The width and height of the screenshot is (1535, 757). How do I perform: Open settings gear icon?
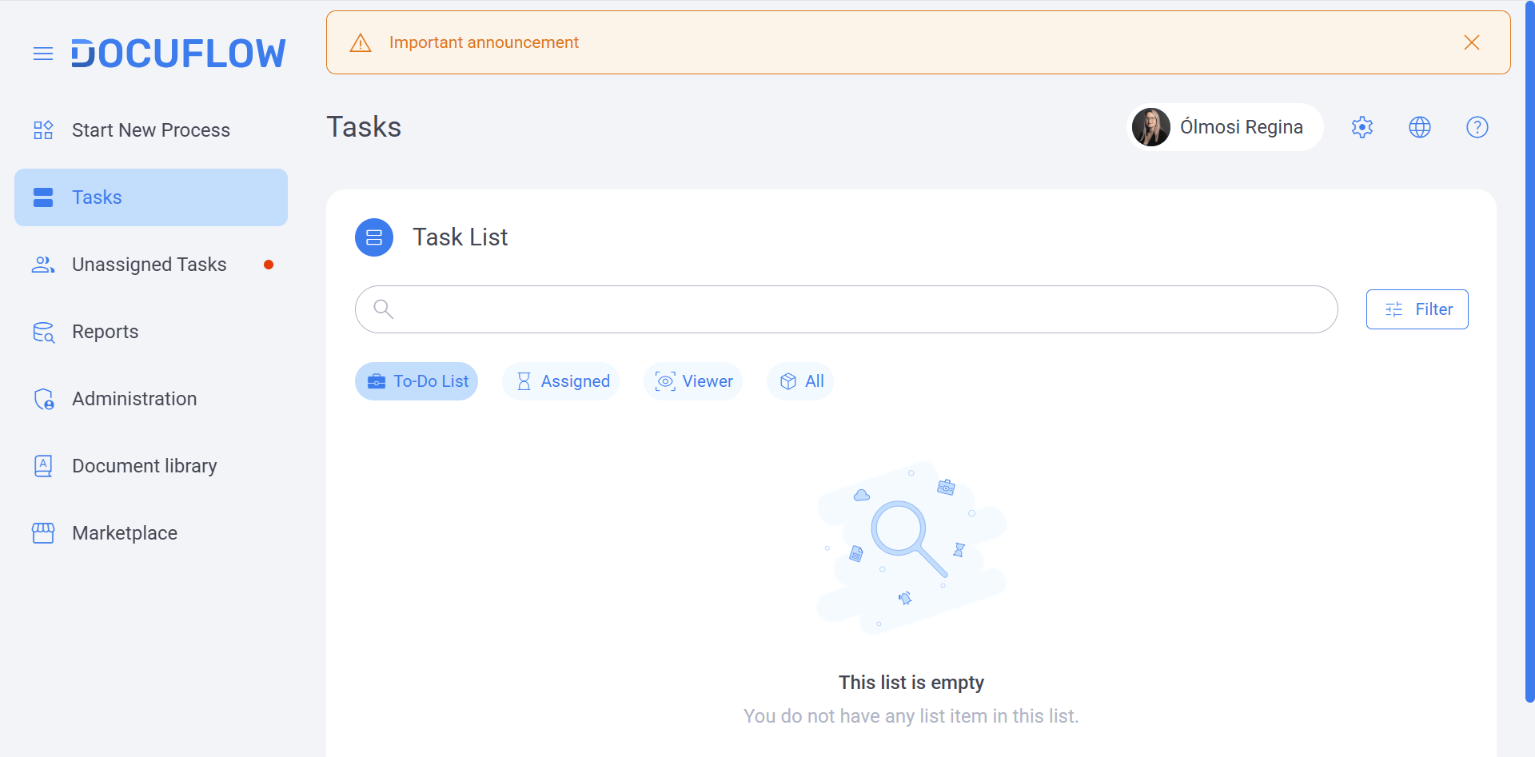[1362, 127]
